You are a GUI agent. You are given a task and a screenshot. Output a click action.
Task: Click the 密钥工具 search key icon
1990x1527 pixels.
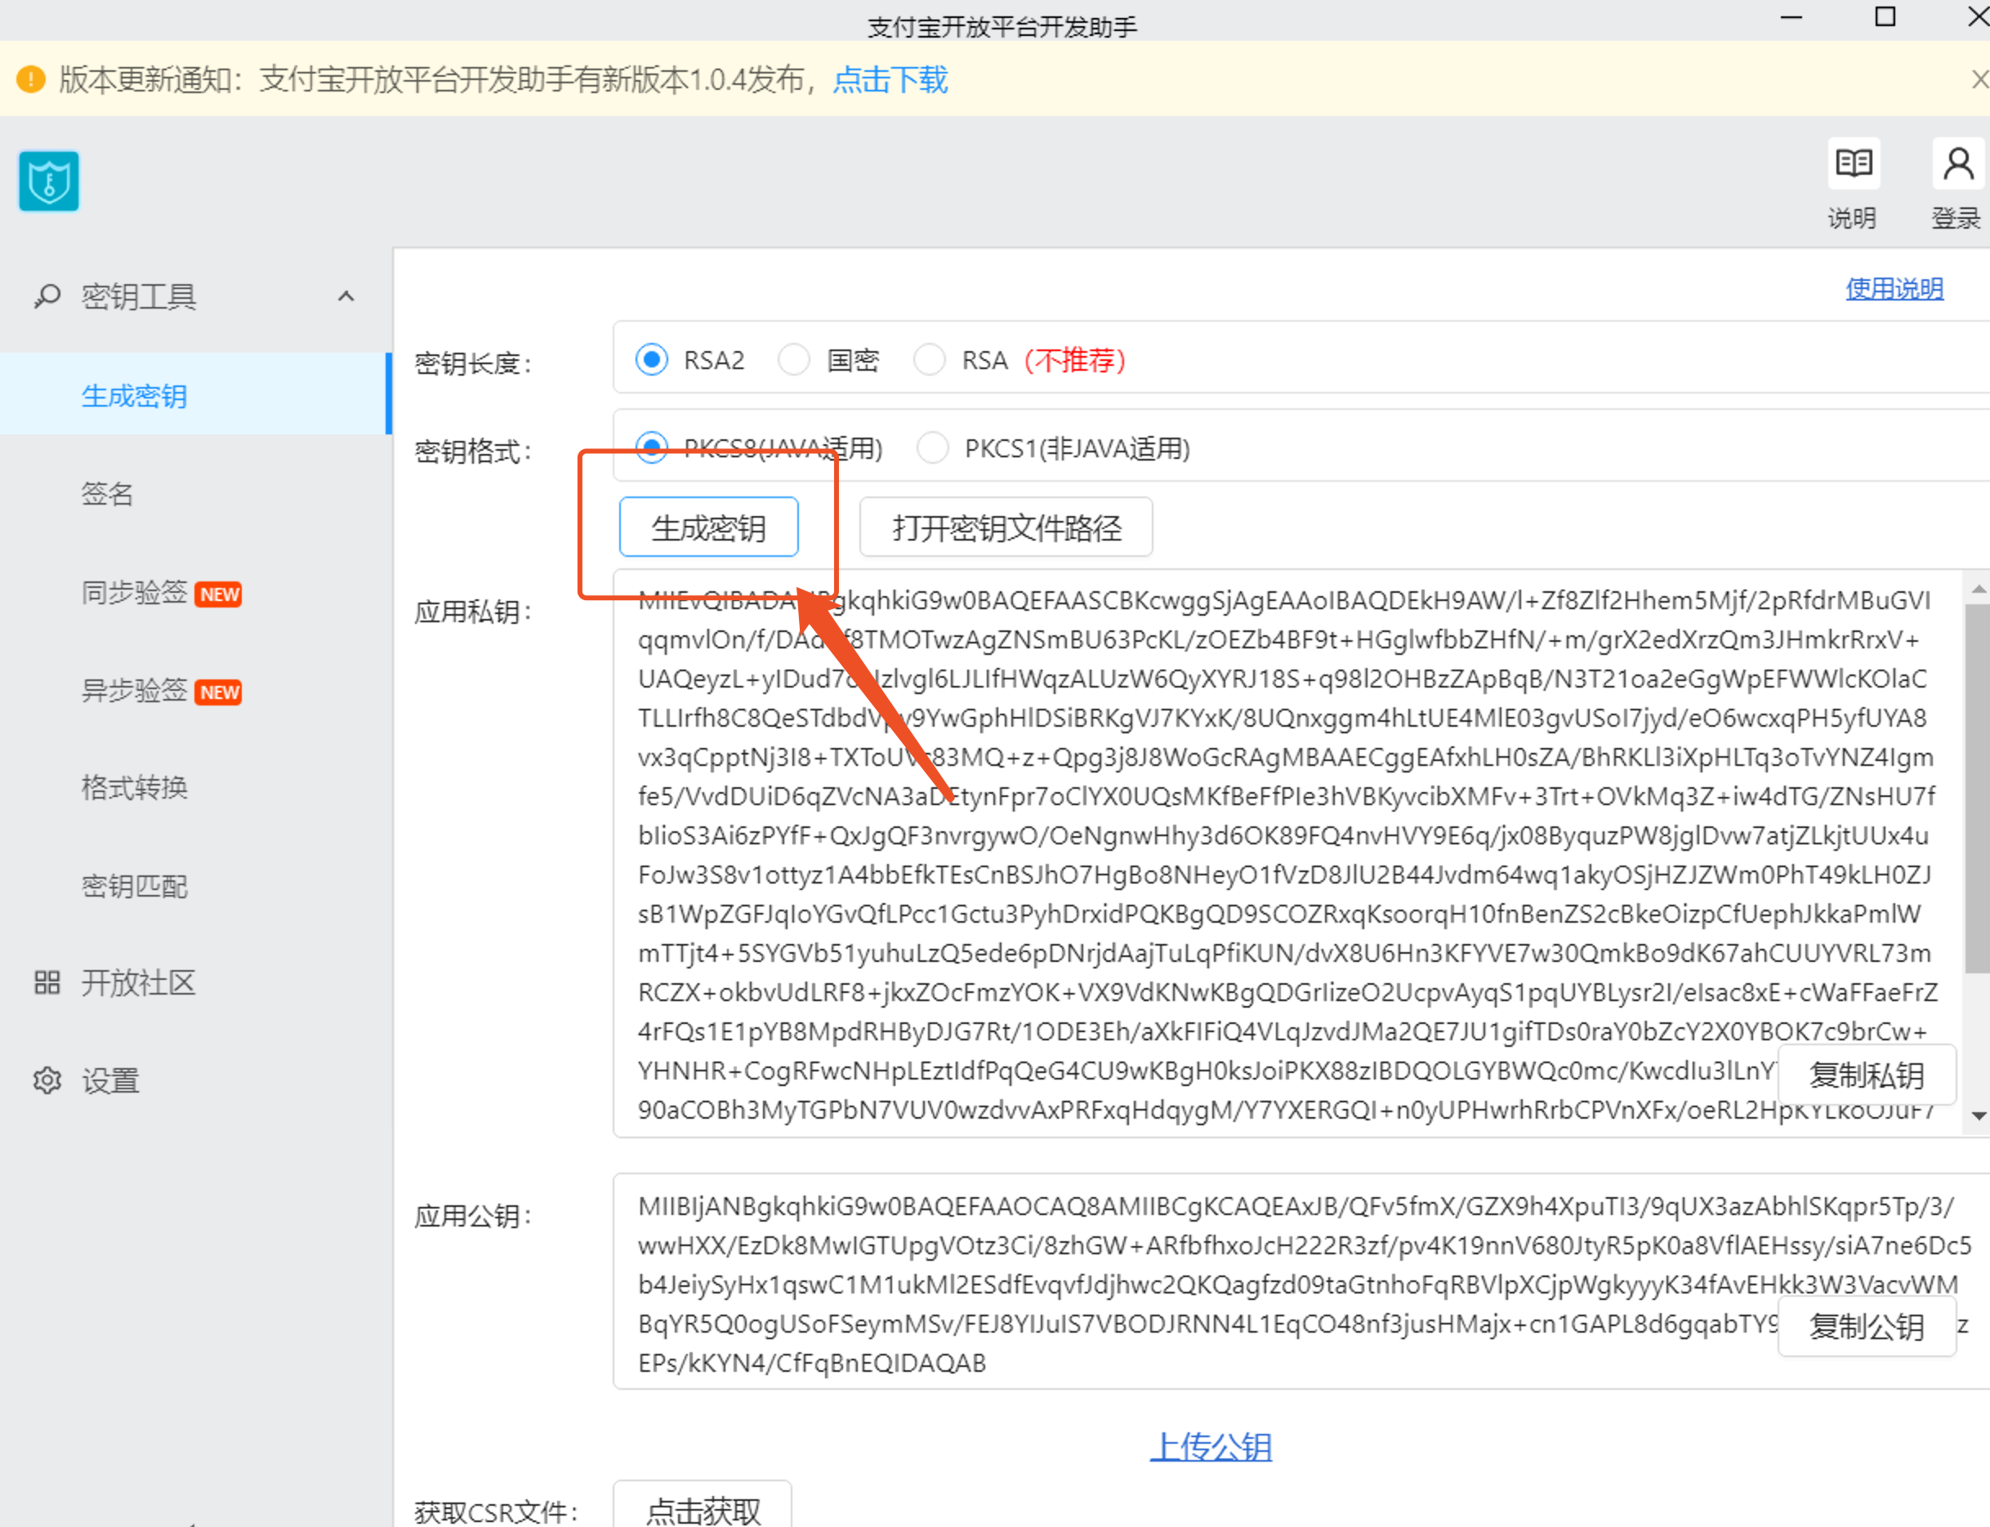click(47, 296)
